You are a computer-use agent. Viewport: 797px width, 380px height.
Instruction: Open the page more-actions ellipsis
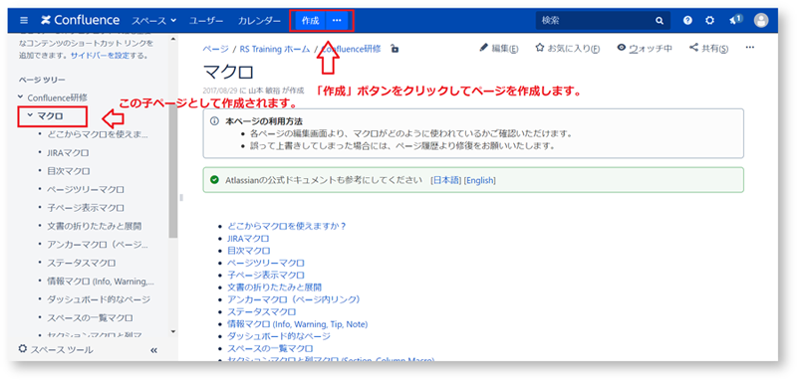click(750, 48)
